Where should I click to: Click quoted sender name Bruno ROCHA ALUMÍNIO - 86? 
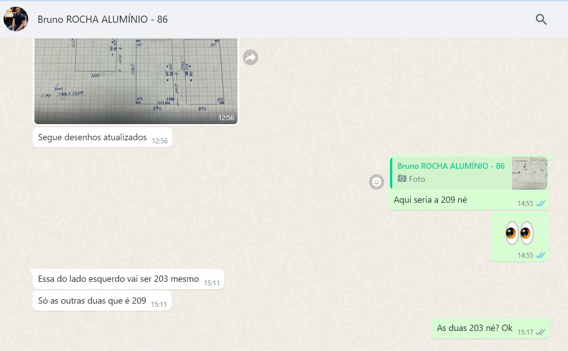(x=451, y=166)
